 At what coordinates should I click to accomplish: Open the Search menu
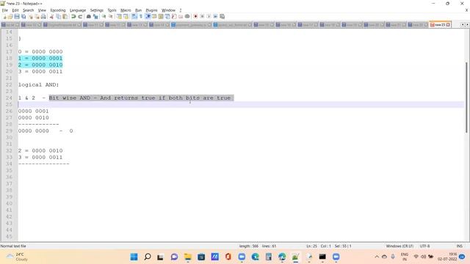tap(28, 10)
